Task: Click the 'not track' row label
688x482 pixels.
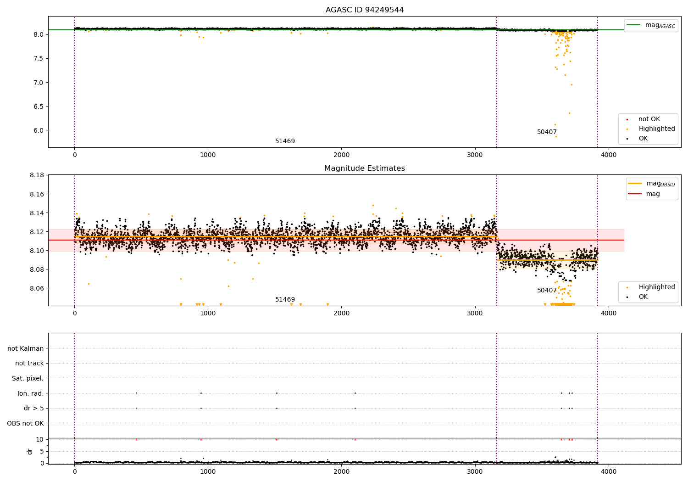Action: tap(29, 364)
